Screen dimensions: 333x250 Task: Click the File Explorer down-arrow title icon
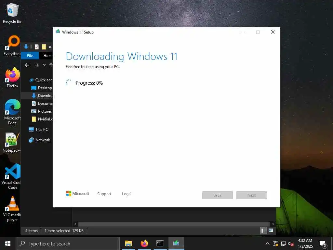pos(26,47)
